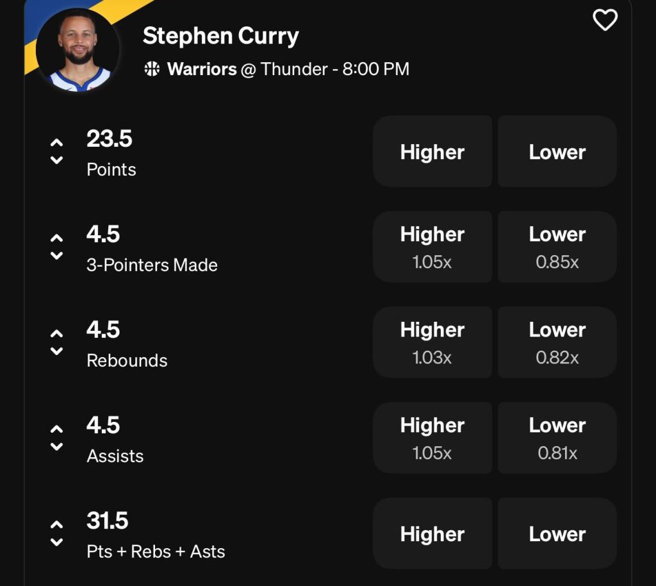
Task: Select Higher 1.05x on 3-Pointers Made
Action: [432, 246]
